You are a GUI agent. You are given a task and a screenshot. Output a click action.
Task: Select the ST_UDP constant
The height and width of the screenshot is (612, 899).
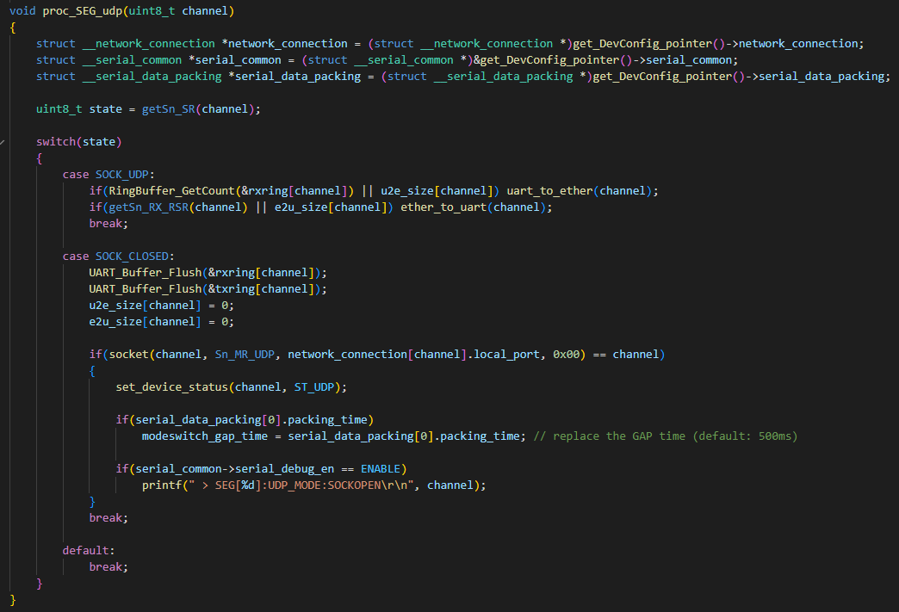pyautogui.click(x=314, y=386)
